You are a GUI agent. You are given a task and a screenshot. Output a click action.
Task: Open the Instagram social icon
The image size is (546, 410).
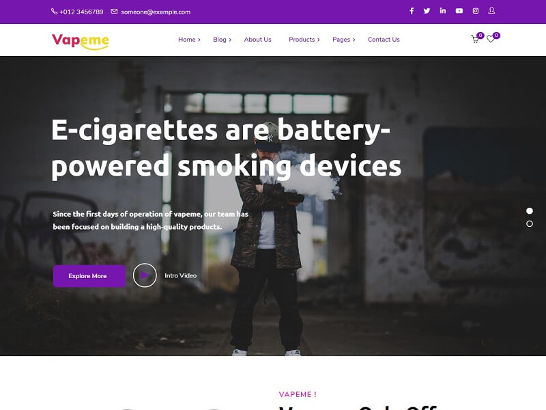475,11
